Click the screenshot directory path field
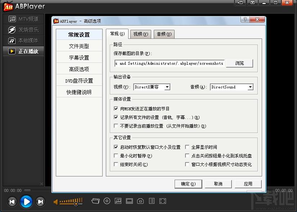Viewport: 297px width, 212px height. [x=170, y=63]
